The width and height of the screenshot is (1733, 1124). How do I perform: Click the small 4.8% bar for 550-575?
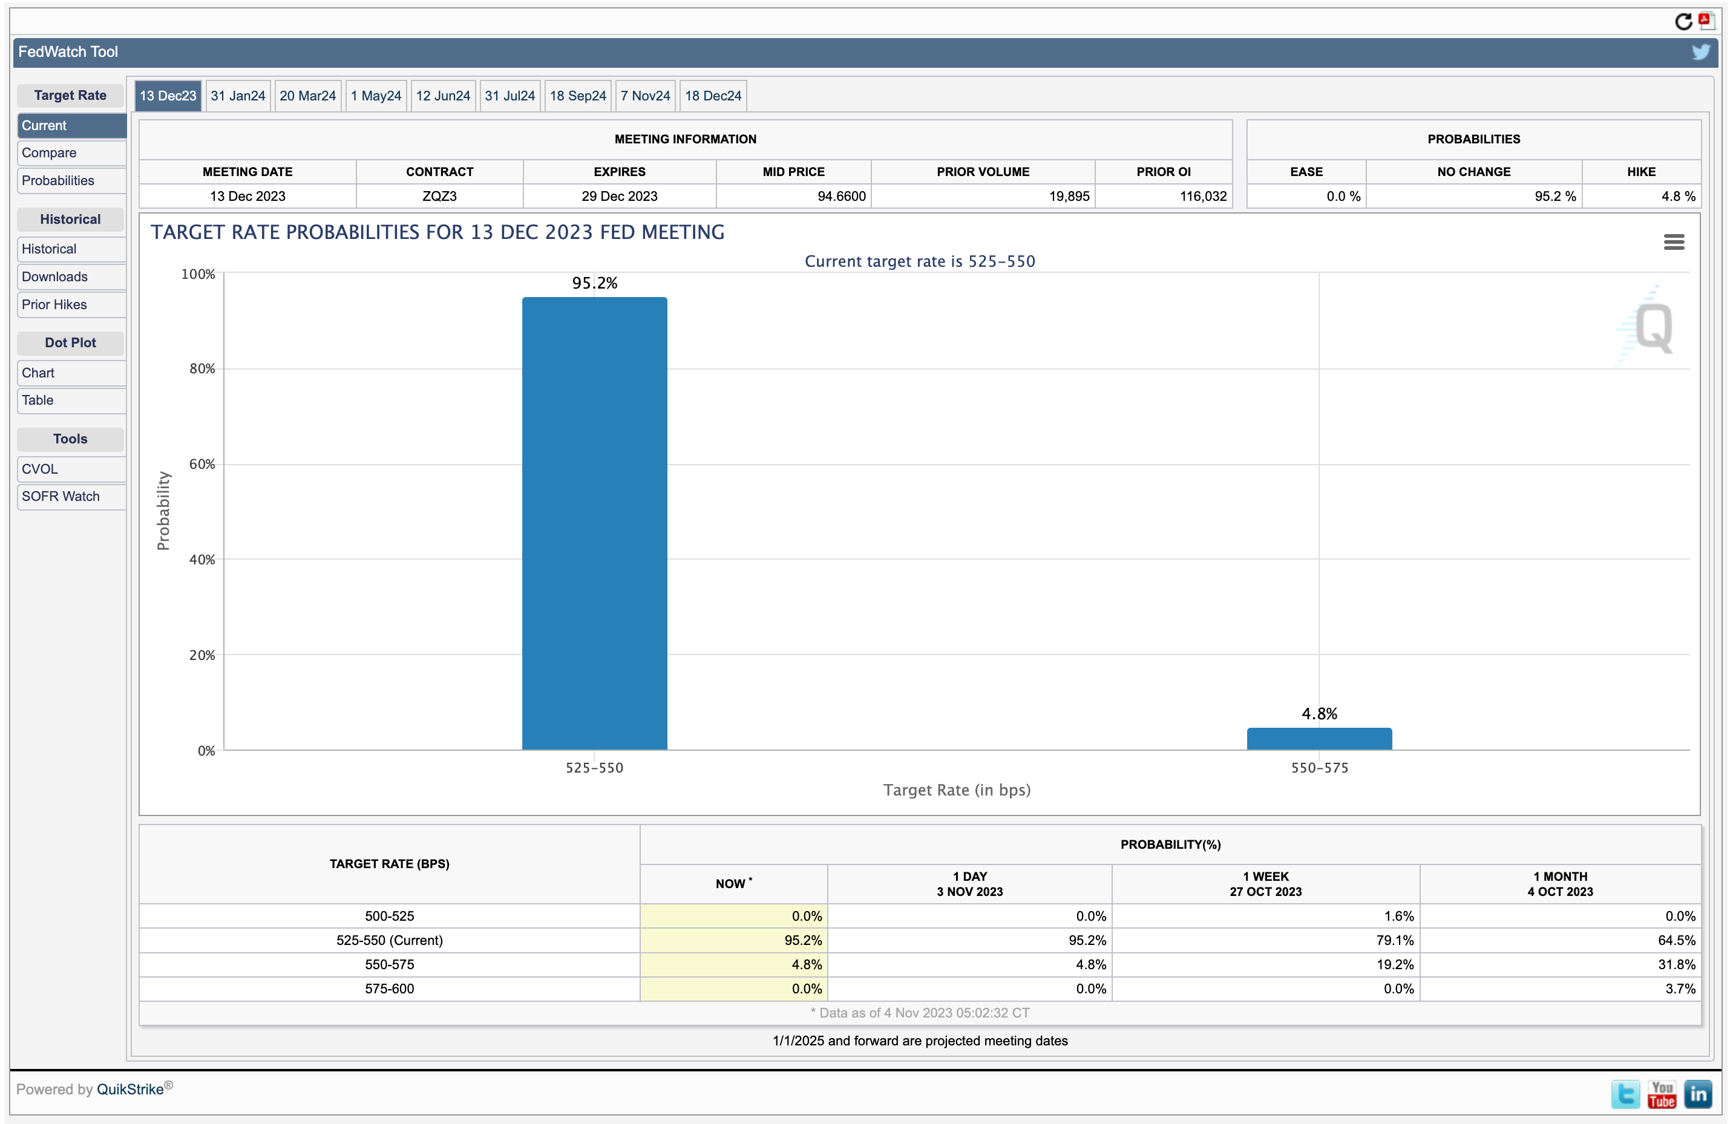[x=1319, y=738]
